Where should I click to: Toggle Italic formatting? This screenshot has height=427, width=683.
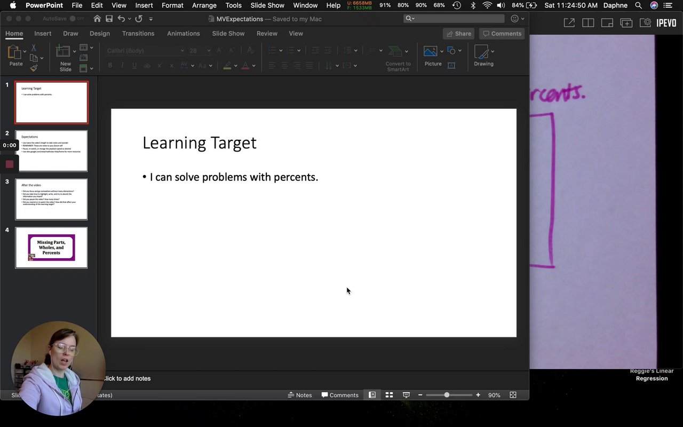[x=122, y=66]
